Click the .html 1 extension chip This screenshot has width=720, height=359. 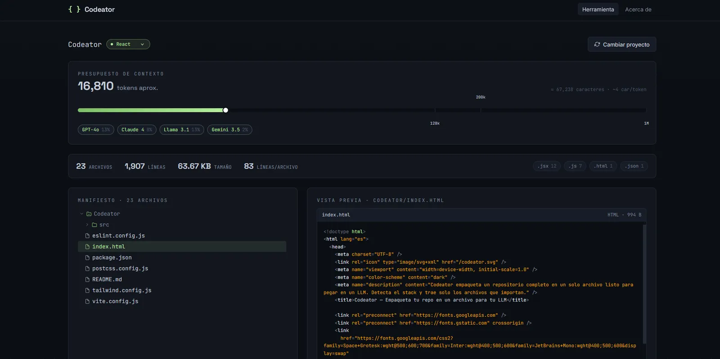(603, 166)
